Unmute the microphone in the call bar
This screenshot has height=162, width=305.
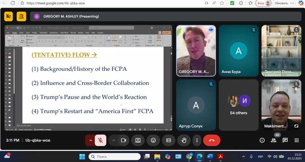[x=101, y=140]
